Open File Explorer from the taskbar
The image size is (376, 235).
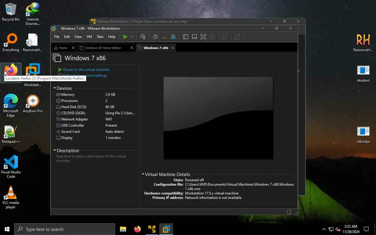[123, 229]
